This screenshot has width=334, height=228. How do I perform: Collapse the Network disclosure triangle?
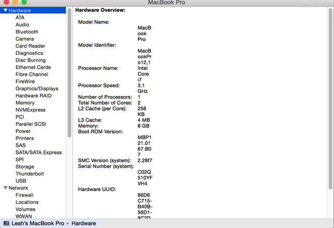(6, 188)
